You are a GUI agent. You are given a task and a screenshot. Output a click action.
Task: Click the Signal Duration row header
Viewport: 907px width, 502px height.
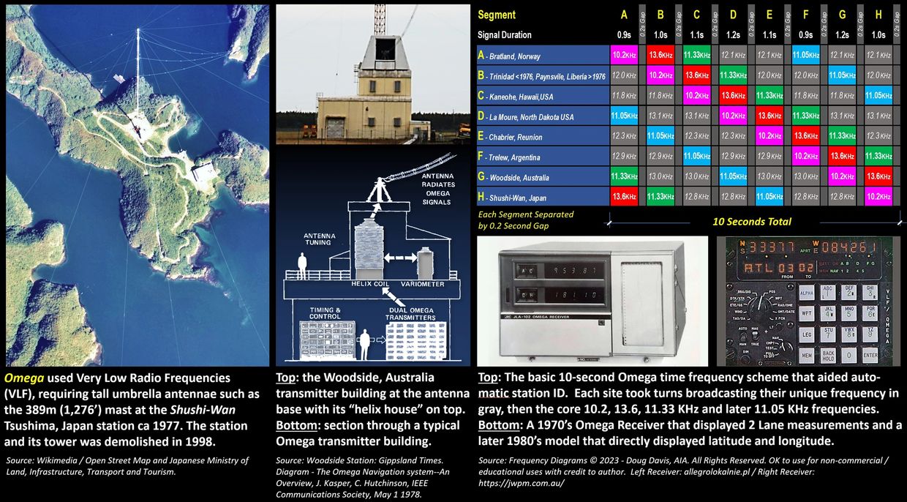point(505,35)
